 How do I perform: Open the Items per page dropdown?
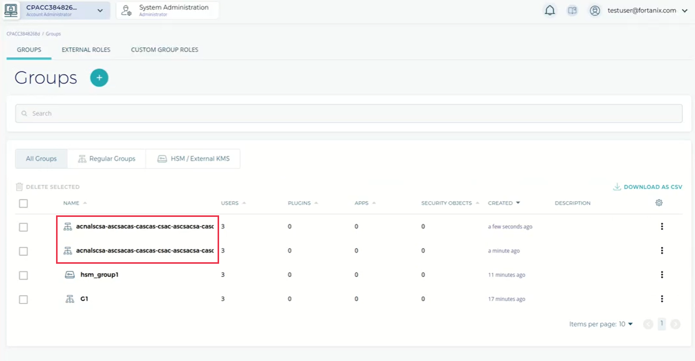(x=601, y=324)
